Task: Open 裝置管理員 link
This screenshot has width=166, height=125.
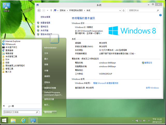Action: (x=45, y=23)
